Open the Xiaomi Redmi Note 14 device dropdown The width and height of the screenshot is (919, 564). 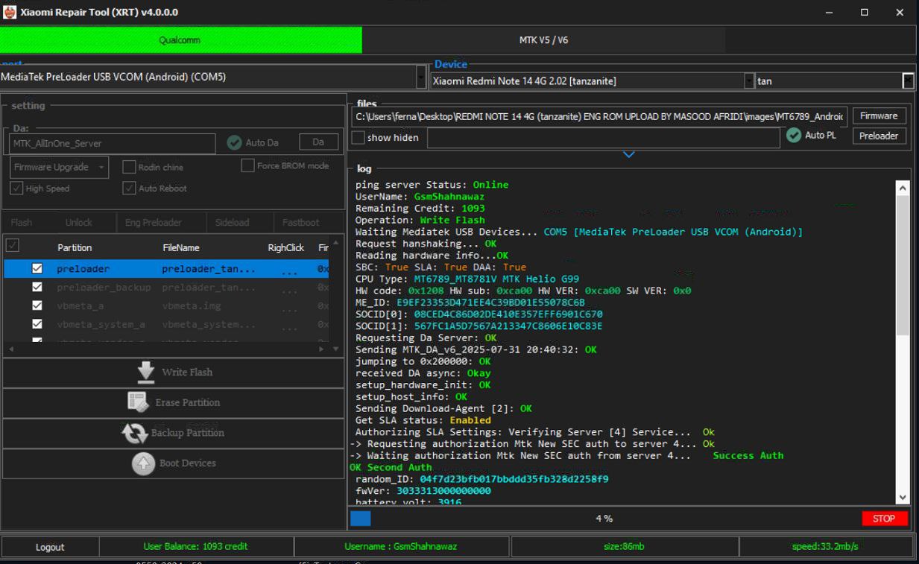tap(749, 81)
